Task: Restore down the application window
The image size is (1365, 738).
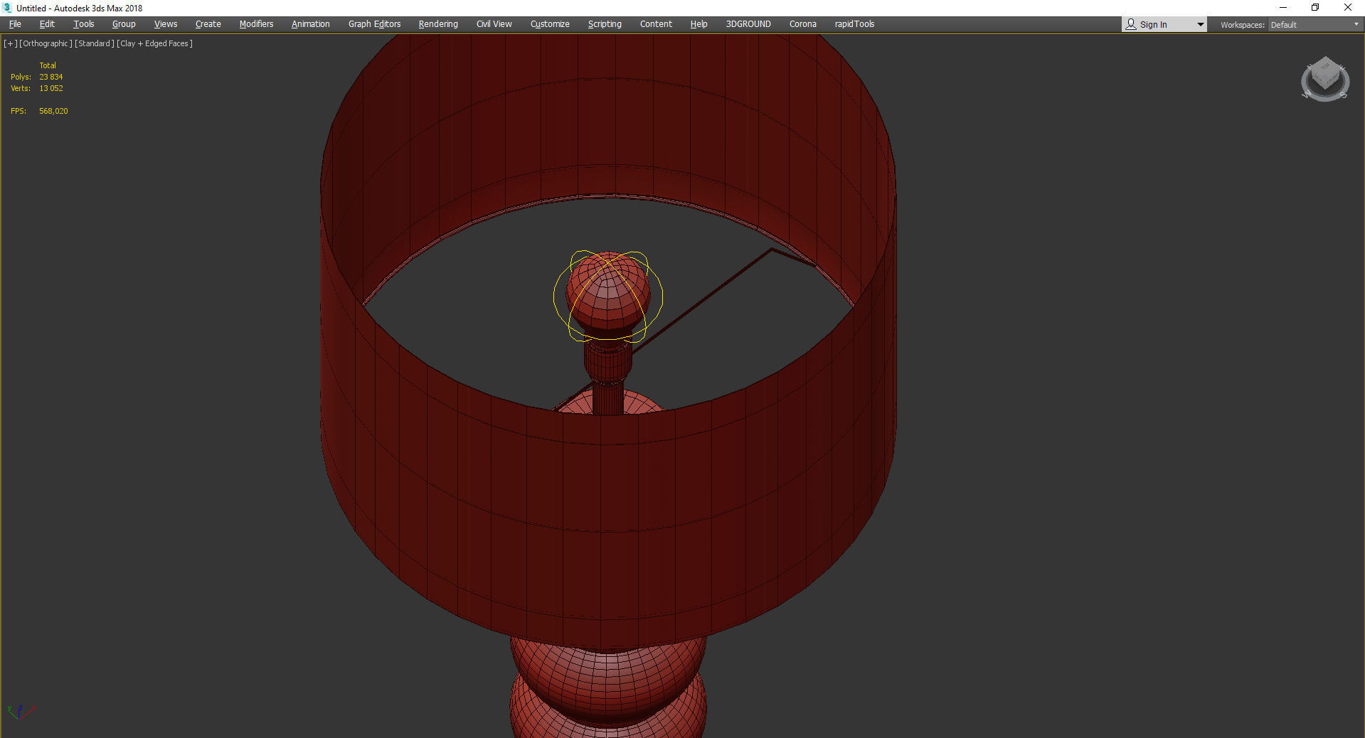Action: point(1315,8)
